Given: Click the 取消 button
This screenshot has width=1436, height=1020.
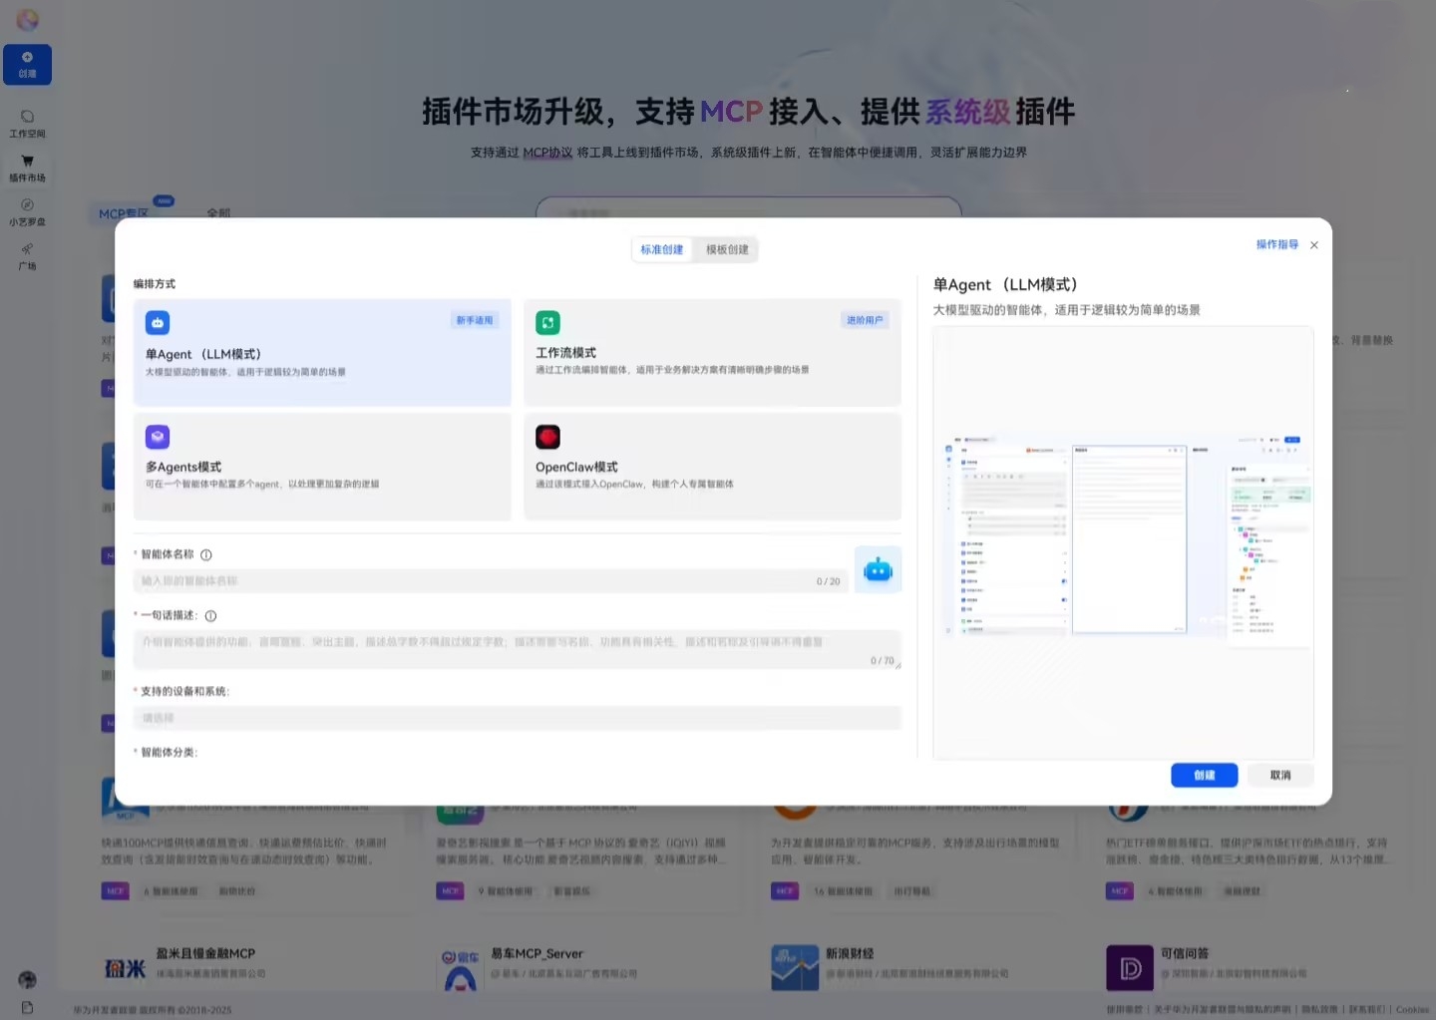Looking at the screenshot, I should coord(1280,776).
